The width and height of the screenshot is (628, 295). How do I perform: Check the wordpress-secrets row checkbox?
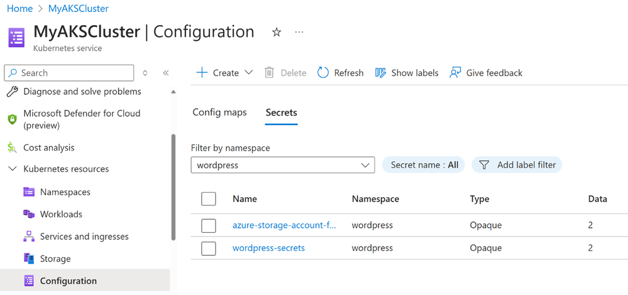pos(209,248)
